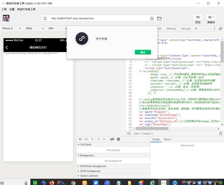This screenshot has height=185, width=224.
Task: Expand Global Listeners section
Action: (113, 176)
